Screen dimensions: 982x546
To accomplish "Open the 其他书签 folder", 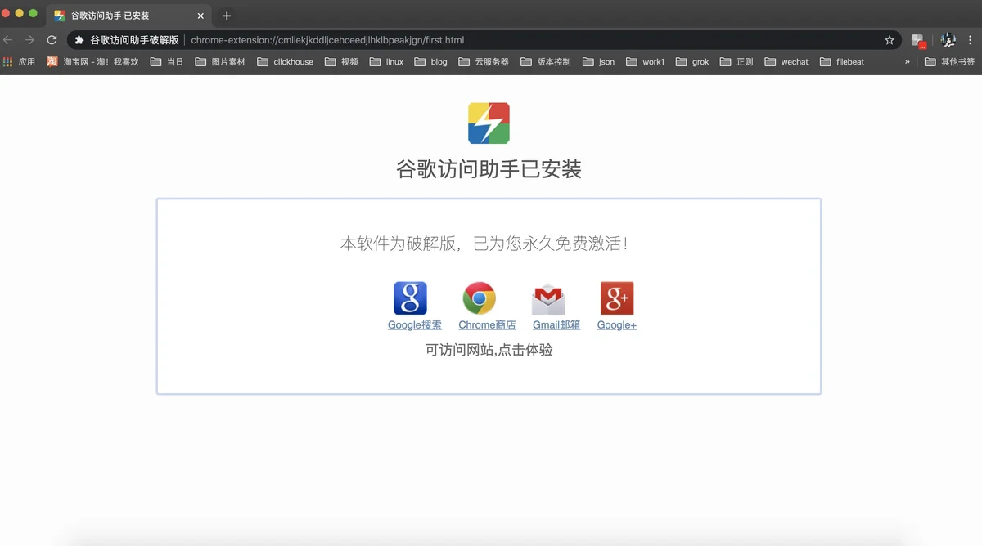I will click(949, 62).
